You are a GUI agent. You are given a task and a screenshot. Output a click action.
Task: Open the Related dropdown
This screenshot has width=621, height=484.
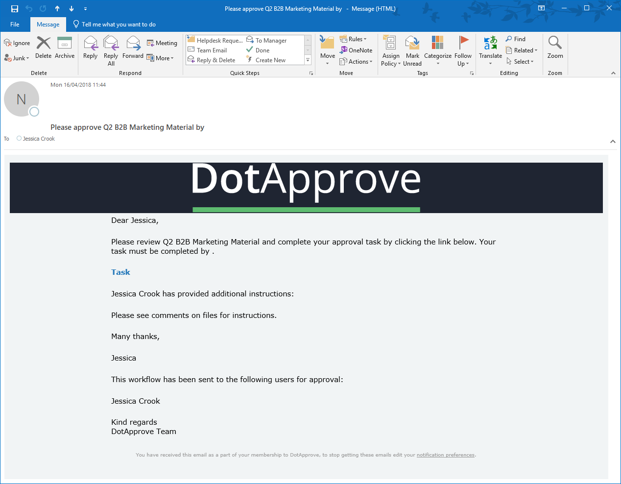coord(522,50)
